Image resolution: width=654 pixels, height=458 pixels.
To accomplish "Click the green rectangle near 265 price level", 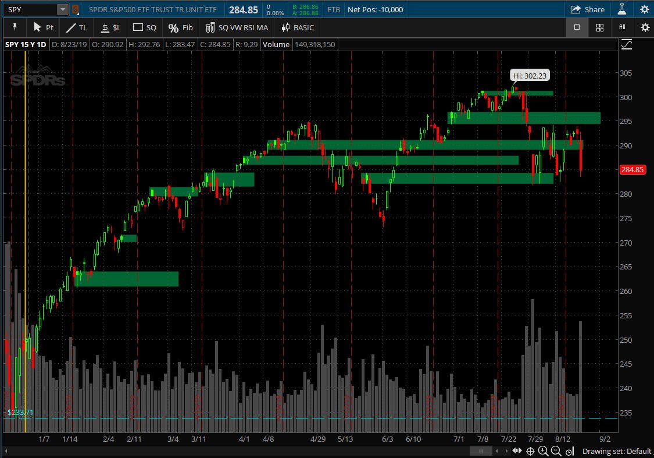I will tap(127, 279).
